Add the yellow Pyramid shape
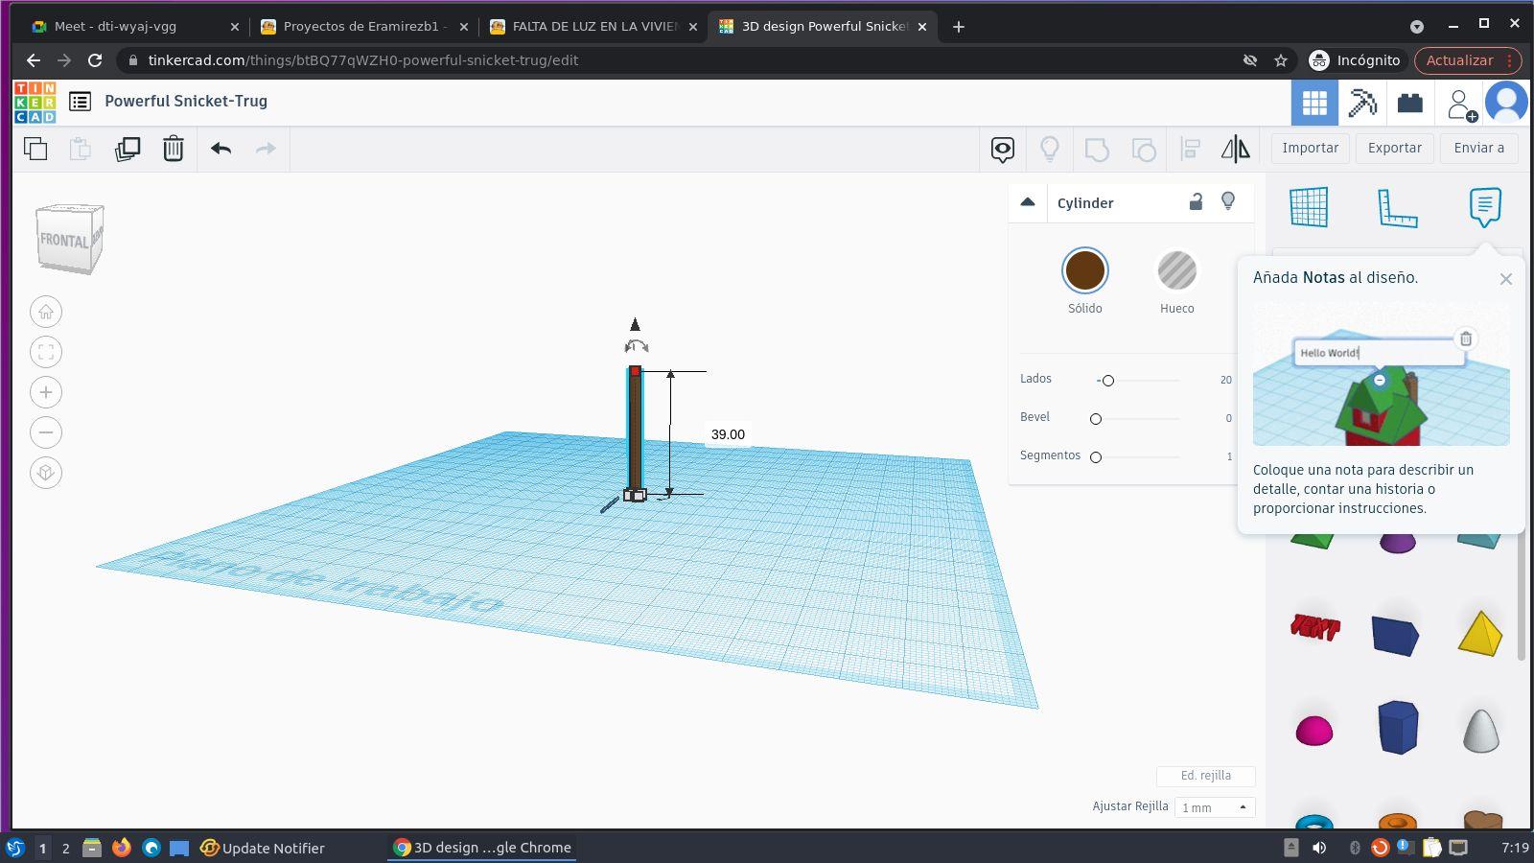Image resolution: width=1534 pixels, height=863 pixels. [x=1479, y=633]
